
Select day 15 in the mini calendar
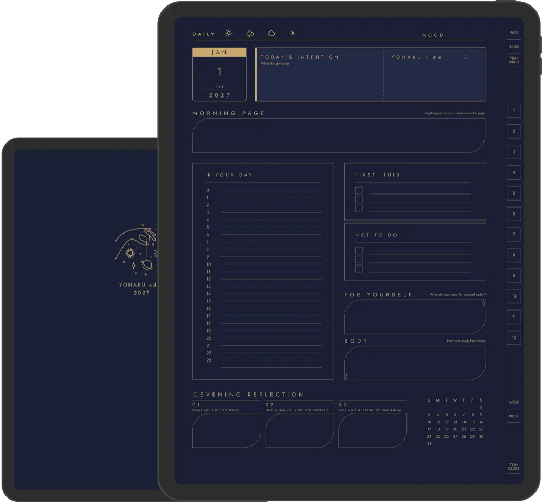pos(473,422)
